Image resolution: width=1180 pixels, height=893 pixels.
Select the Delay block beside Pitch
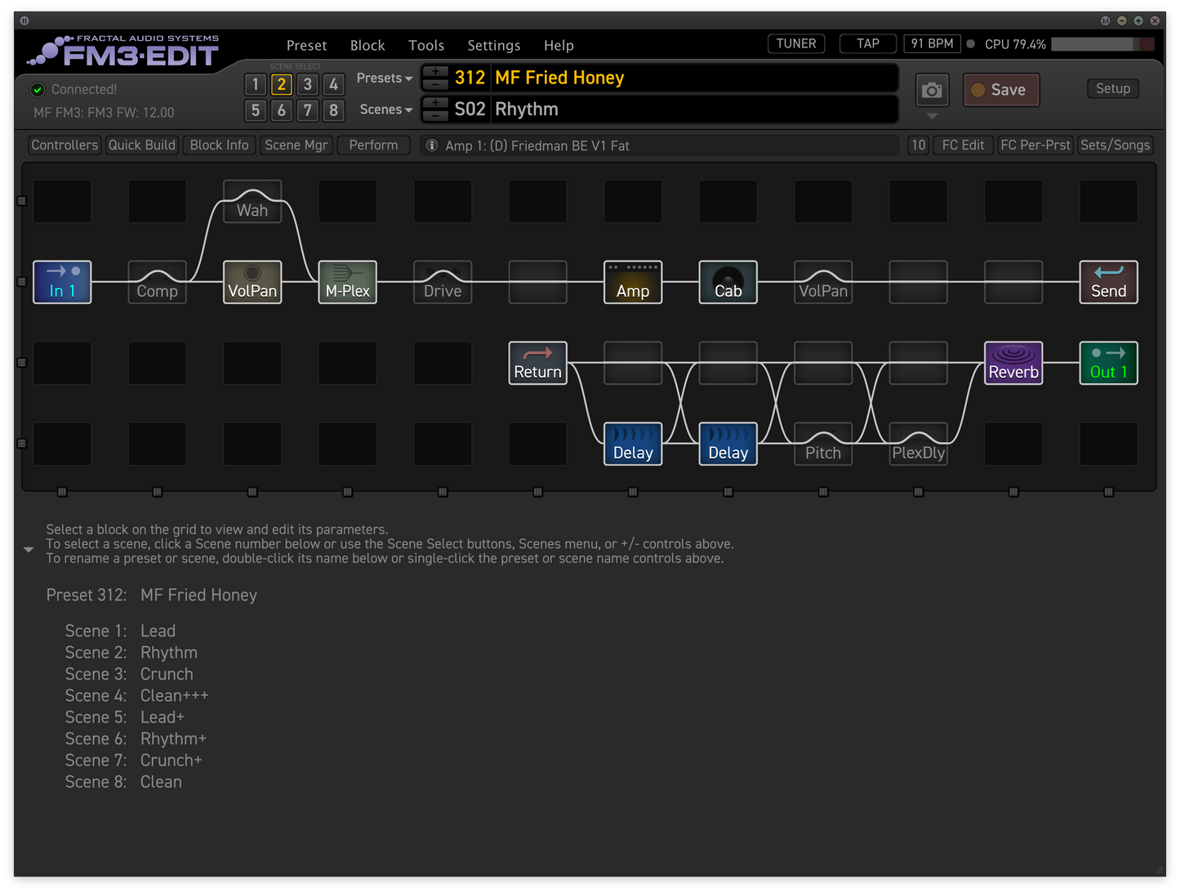pos(728,444)
